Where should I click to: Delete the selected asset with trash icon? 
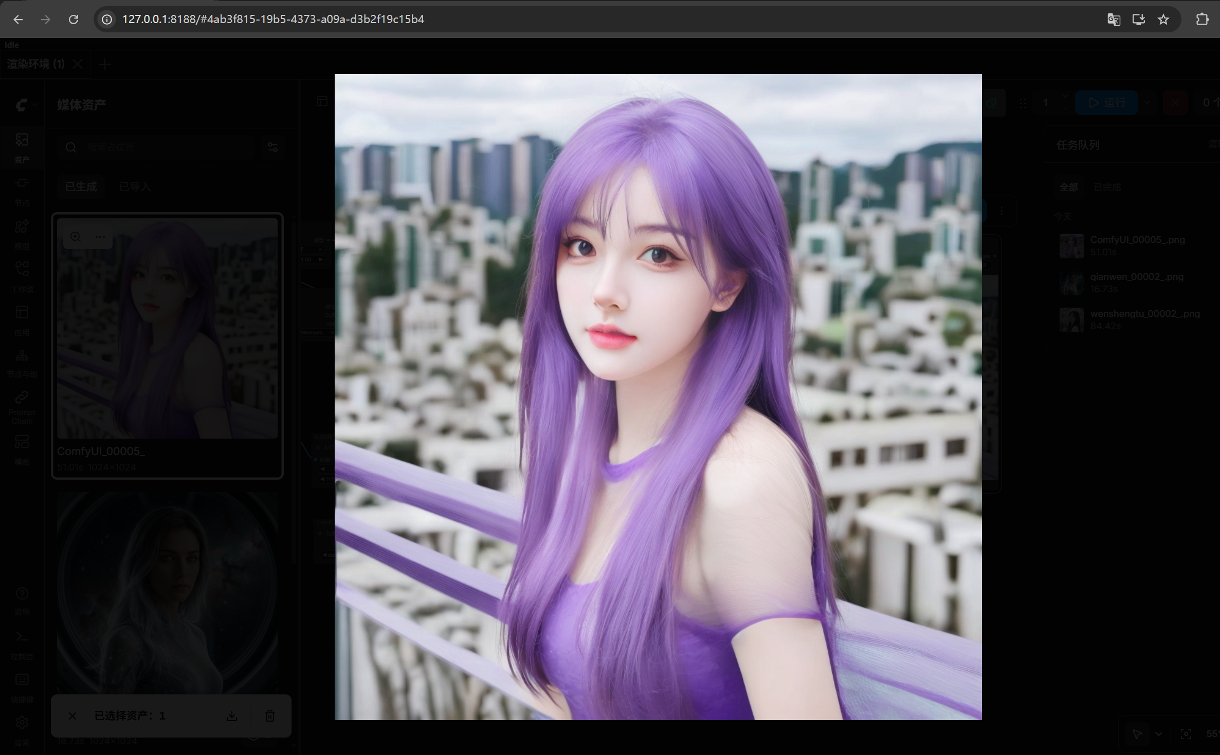point(270,715)
